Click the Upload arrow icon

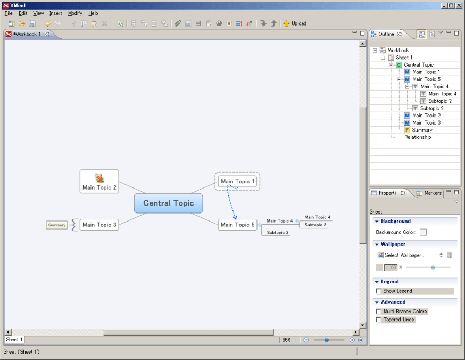(287, 23)
